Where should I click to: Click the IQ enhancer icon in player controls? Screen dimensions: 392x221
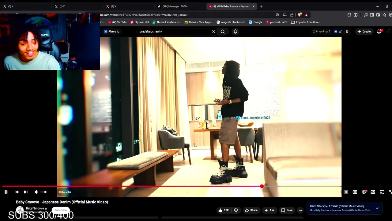346,192
